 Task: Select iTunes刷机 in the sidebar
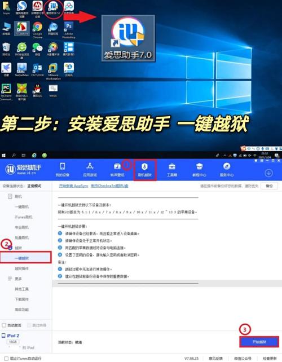tap(23, 217)
